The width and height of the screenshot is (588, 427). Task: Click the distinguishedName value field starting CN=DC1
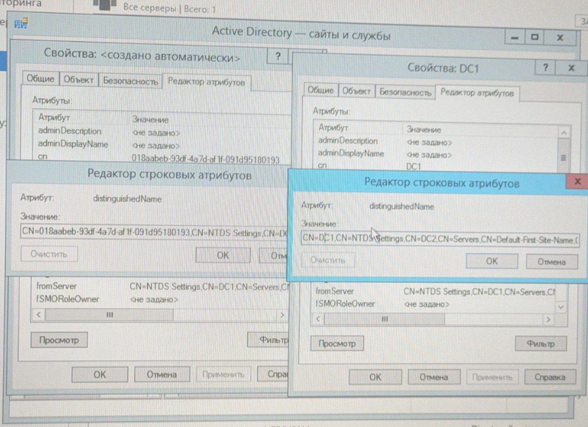[x=440, y=239]
